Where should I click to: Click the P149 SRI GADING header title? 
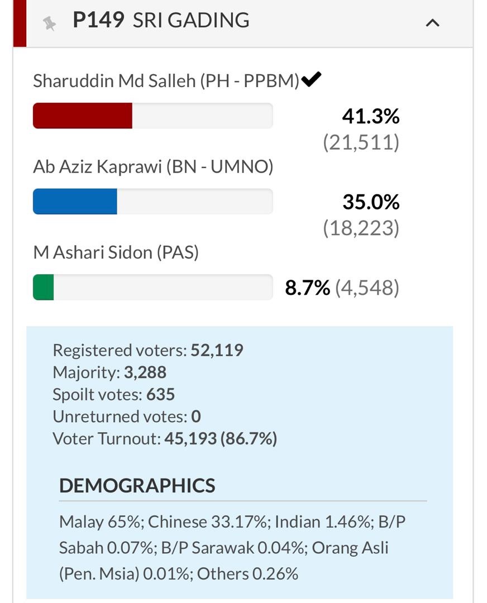coord(161,21)
